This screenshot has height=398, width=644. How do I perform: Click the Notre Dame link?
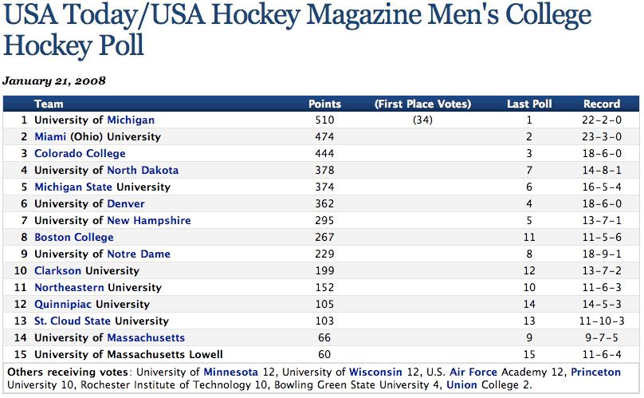139,254
